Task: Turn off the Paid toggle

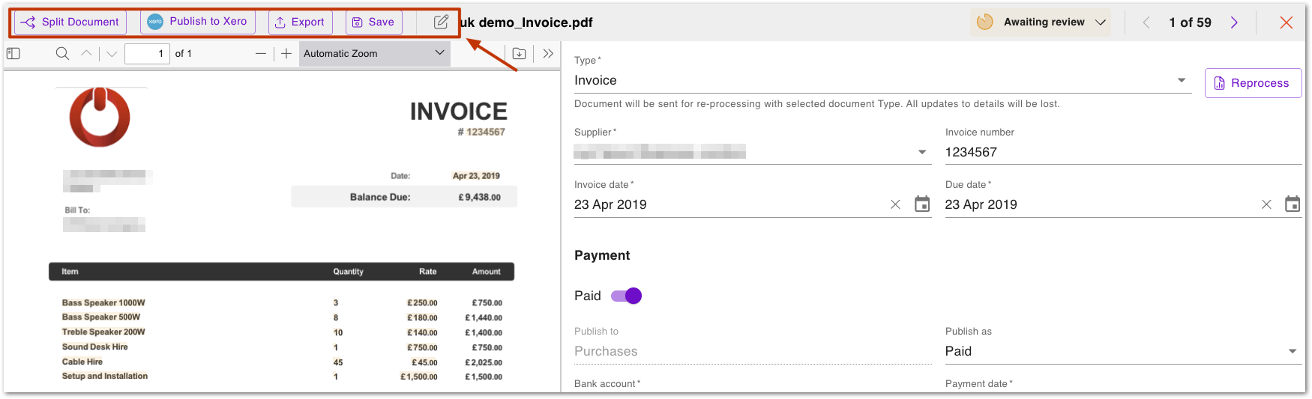Action: [x=627, y=296]
